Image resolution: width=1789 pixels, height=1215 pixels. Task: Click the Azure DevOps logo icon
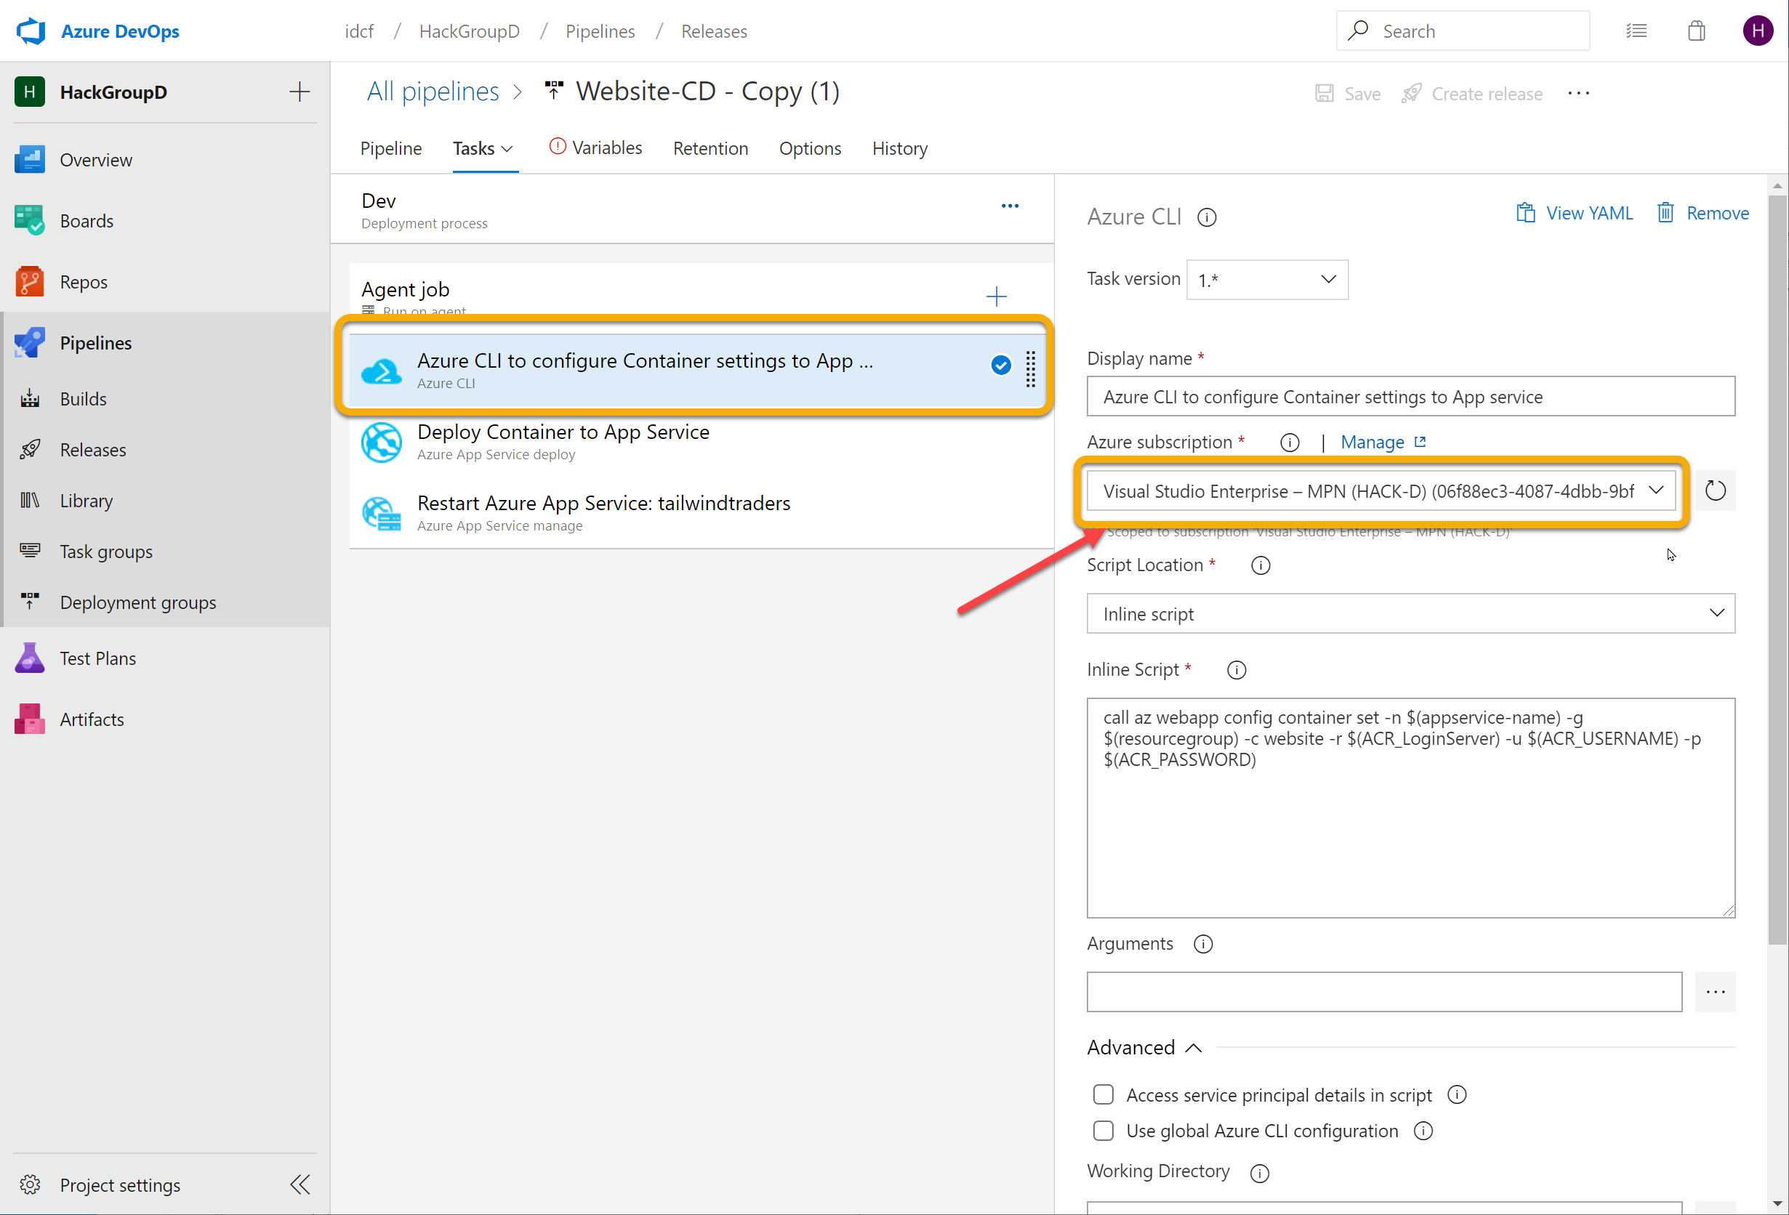(x=31, y=31)
